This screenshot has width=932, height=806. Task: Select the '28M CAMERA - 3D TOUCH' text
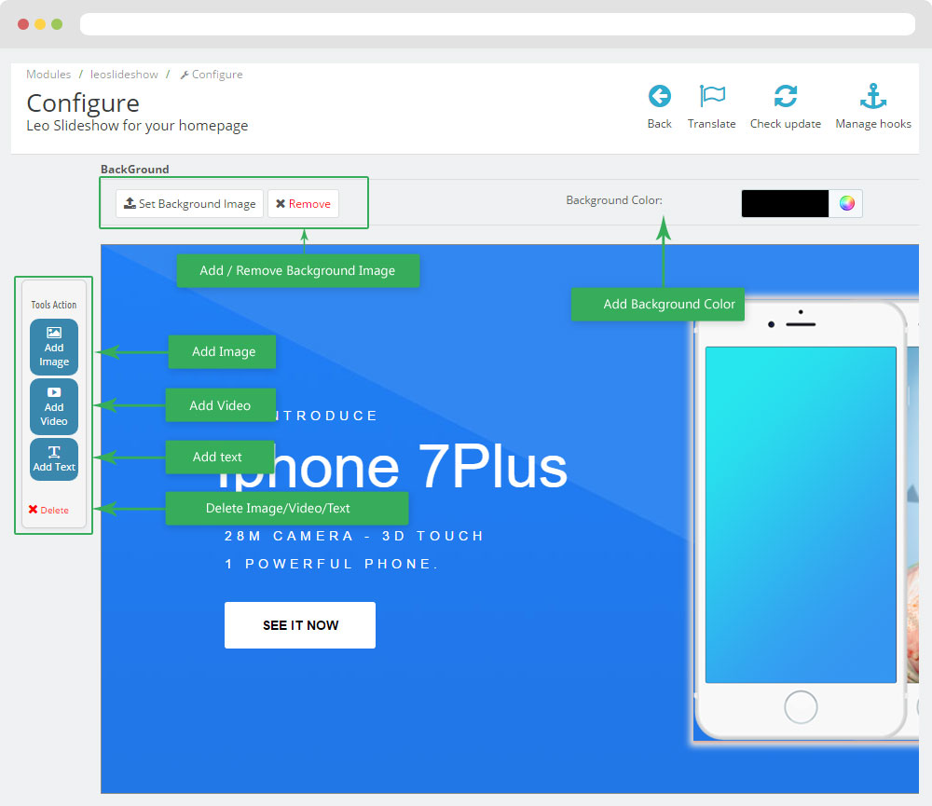pos(353,536)
